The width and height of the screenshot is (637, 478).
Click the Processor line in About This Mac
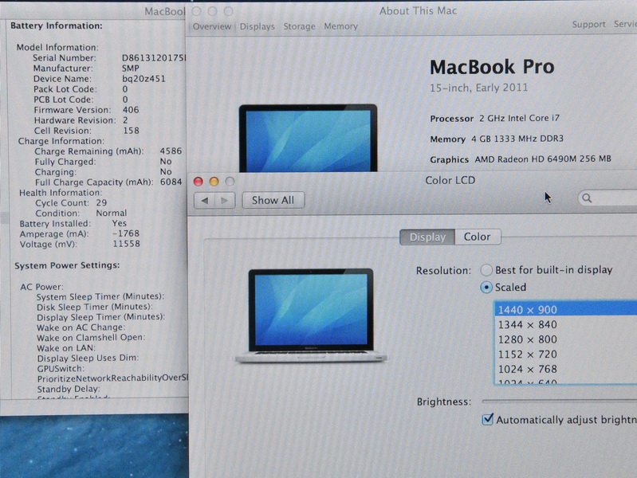[x=495, y=118]
